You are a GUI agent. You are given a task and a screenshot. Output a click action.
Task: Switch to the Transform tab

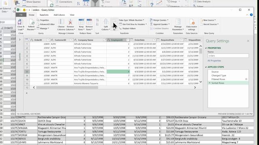[44, 15]
